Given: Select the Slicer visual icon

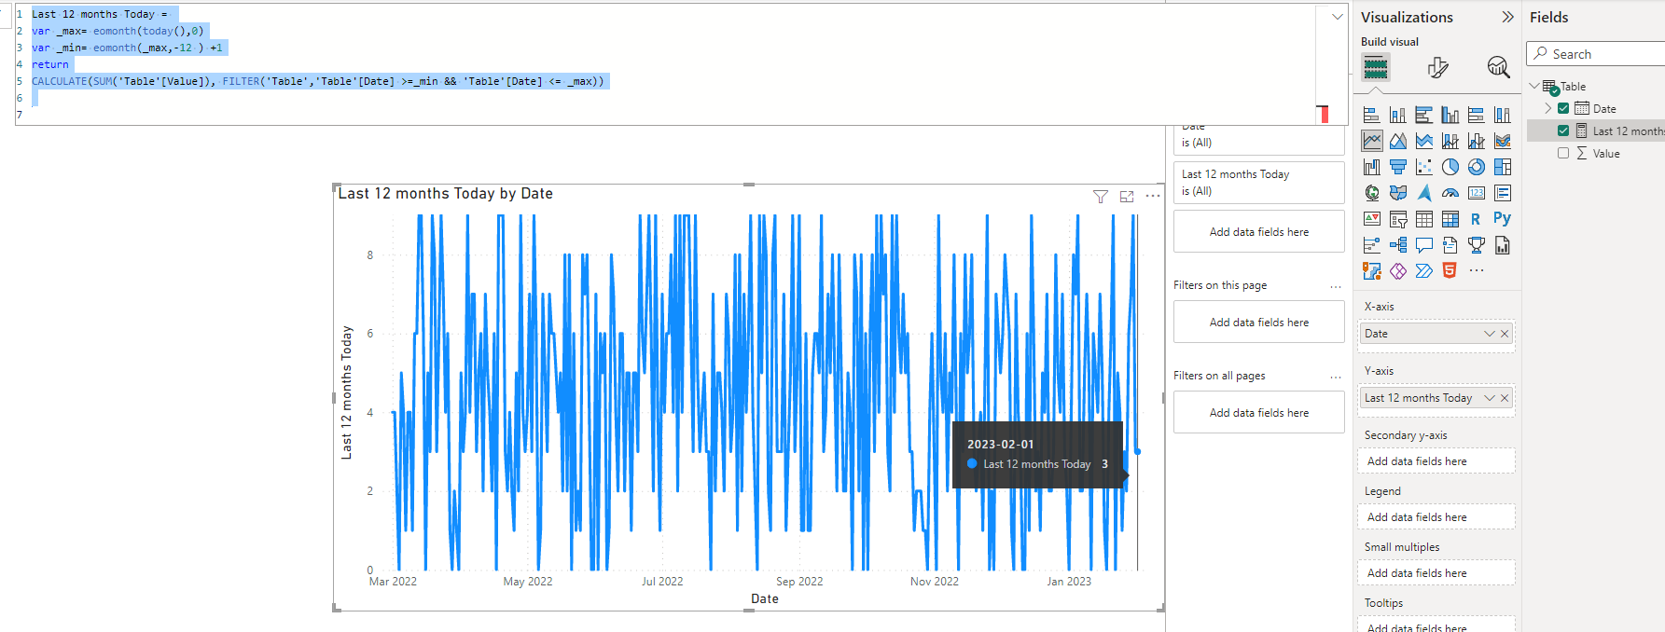Looking at the screenshot, I should coord(1398,219).
